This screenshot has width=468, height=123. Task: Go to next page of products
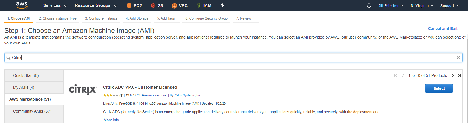[x=453, y=75]
